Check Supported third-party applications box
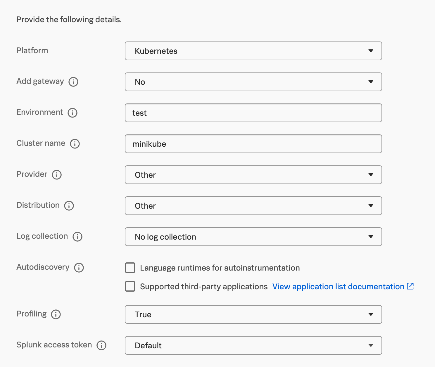Viewport: 435px width, 367px height. coord(130,286)
